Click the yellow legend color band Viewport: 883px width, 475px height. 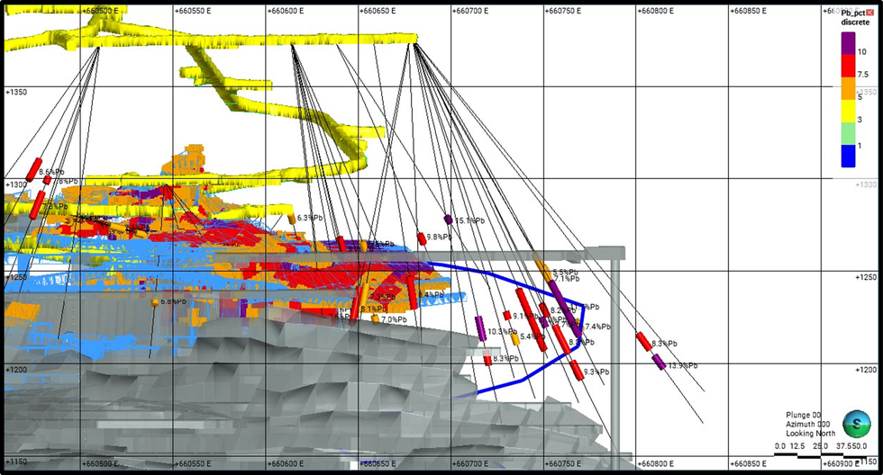(x=848, y=109)
